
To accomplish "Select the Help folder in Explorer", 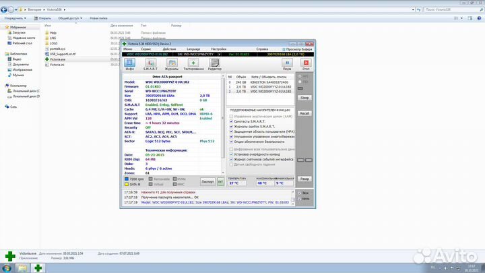I will (51, 33).
